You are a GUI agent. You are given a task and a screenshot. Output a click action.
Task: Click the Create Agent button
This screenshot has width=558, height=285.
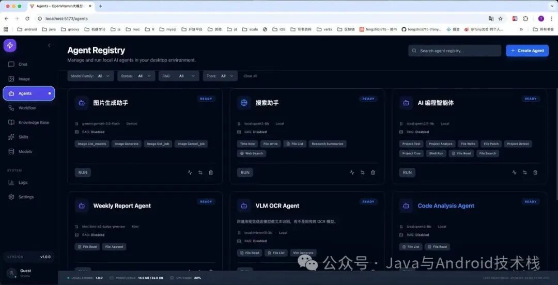coord(527,51)
